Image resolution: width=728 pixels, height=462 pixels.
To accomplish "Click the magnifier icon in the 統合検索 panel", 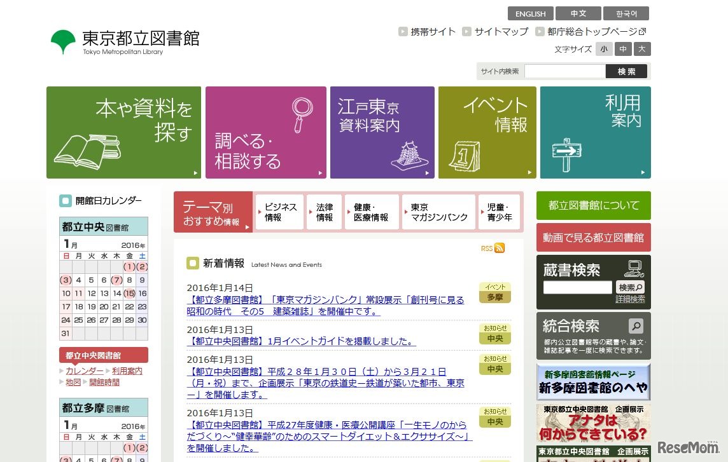I will (x=636, y=326).
